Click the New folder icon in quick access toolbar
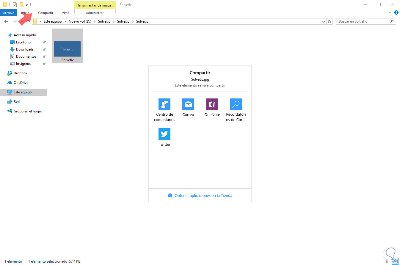This screenshot has width=400, height=265. tap(21, 4)
